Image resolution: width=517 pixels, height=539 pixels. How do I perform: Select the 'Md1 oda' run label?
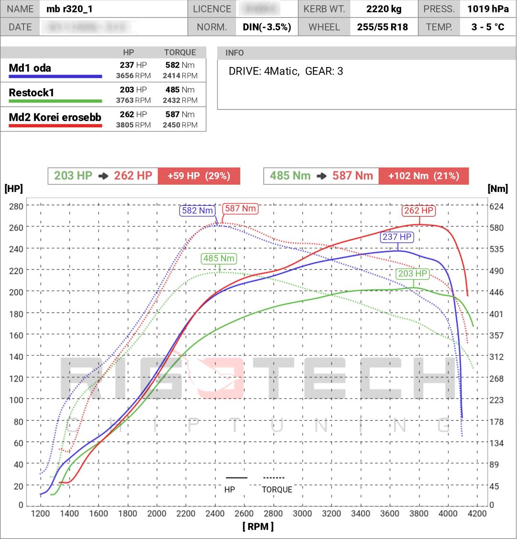click(x=30, y=67)
